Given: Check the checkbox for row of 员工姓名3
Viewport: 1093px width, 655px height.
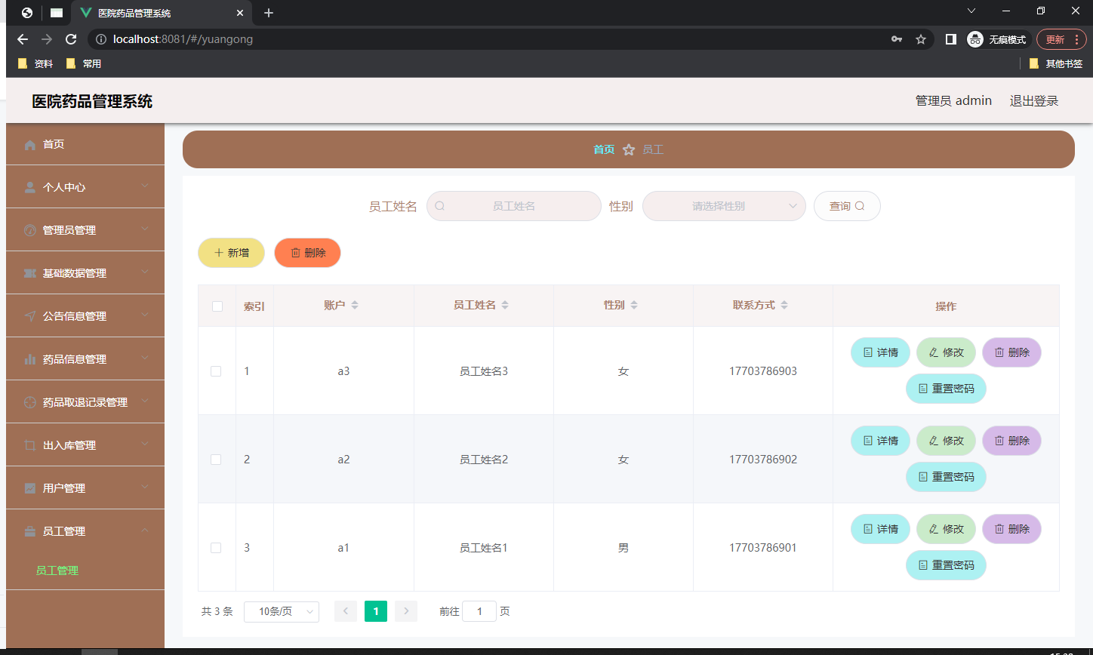Looking at the screenshot, I should click(217, 371).
